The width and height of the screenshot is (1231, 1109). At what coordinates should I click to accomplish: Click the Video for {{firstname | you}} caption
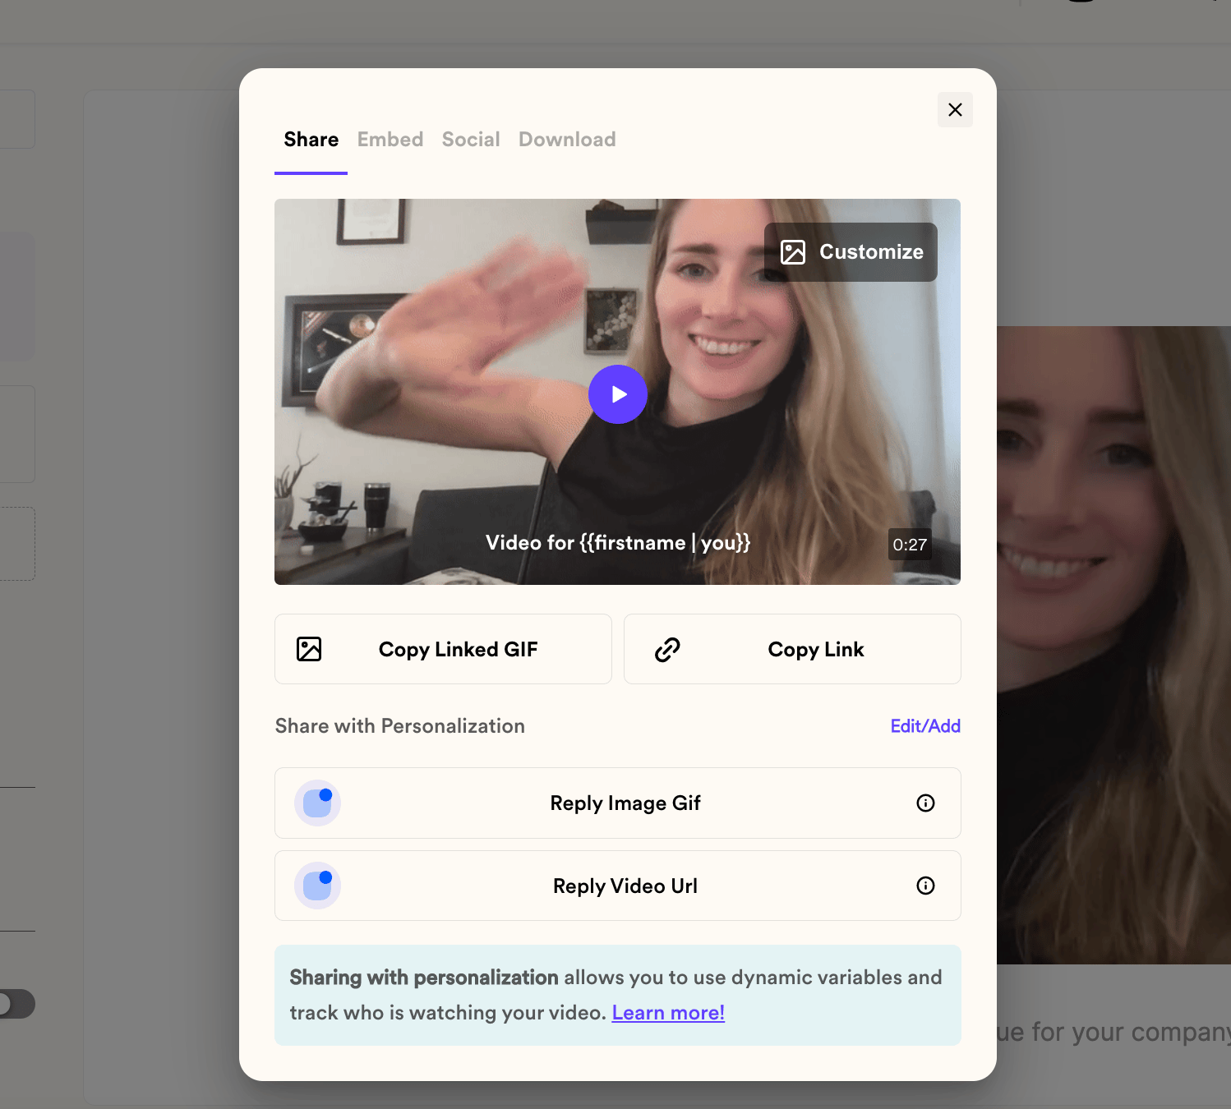coord(618,543)
